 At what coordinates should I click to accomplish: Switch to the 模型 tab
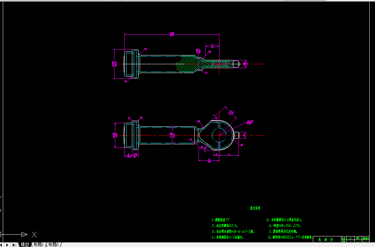pos(25,245)
